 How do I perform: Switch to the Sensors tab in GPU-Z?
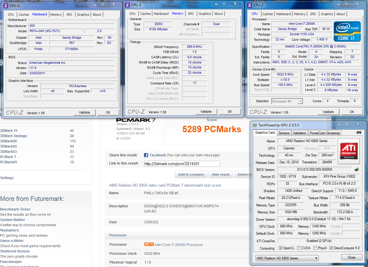284,133
